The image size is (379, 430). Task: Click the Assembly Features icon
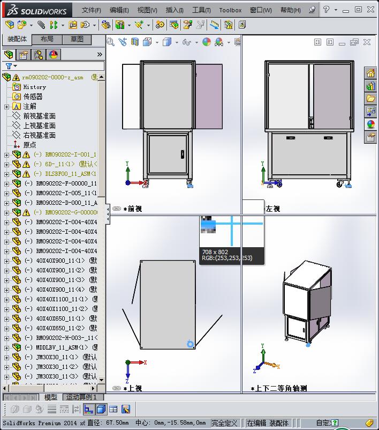point(120,25)
